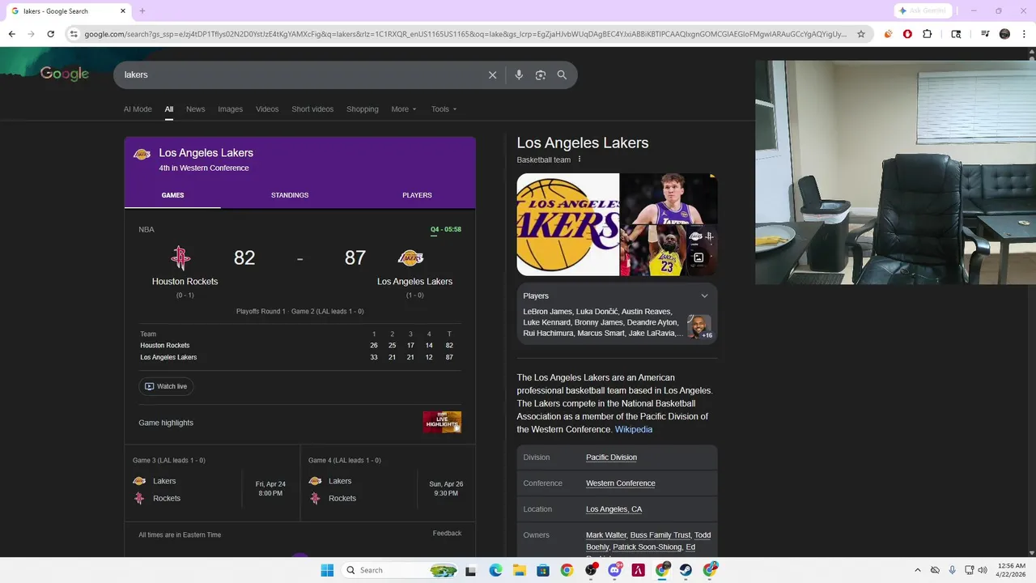This screenshot has height=583, width=1036.
Task: Open the News results tab
Action: 195,109
